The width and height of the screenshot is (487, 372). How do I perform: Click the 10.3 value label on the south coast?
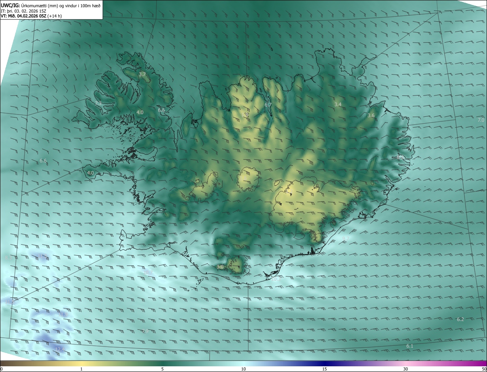[276, 279]
